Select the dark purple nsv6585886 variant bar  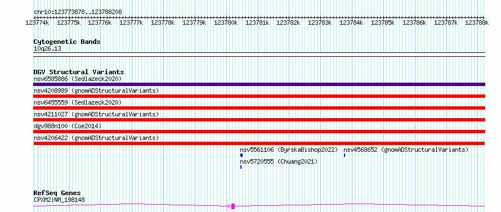pyautogui.click(x=259, y=84)
